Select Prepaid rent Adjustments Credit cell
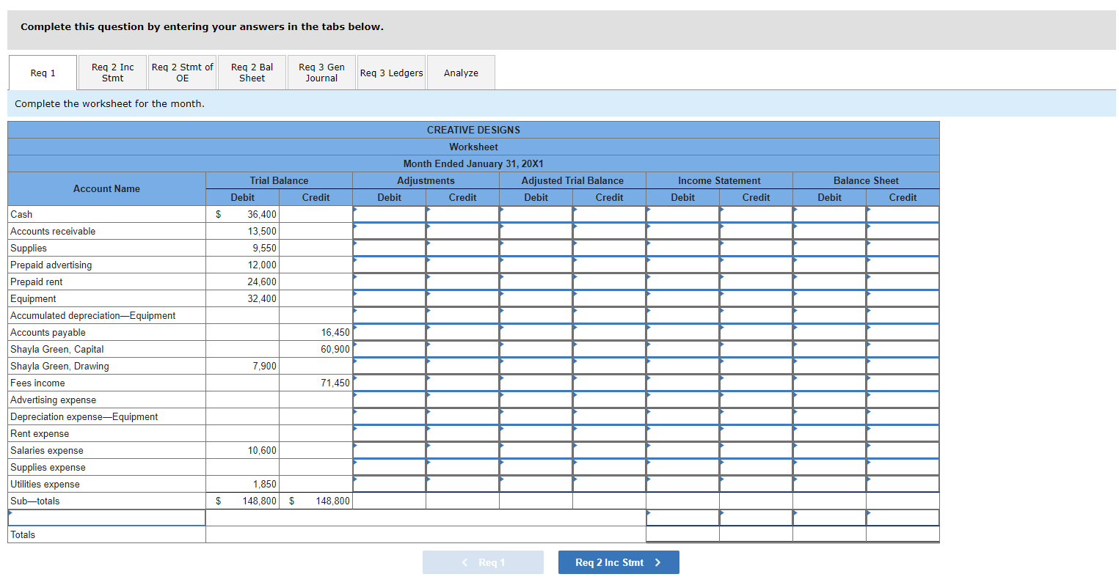 coord(462,282)
